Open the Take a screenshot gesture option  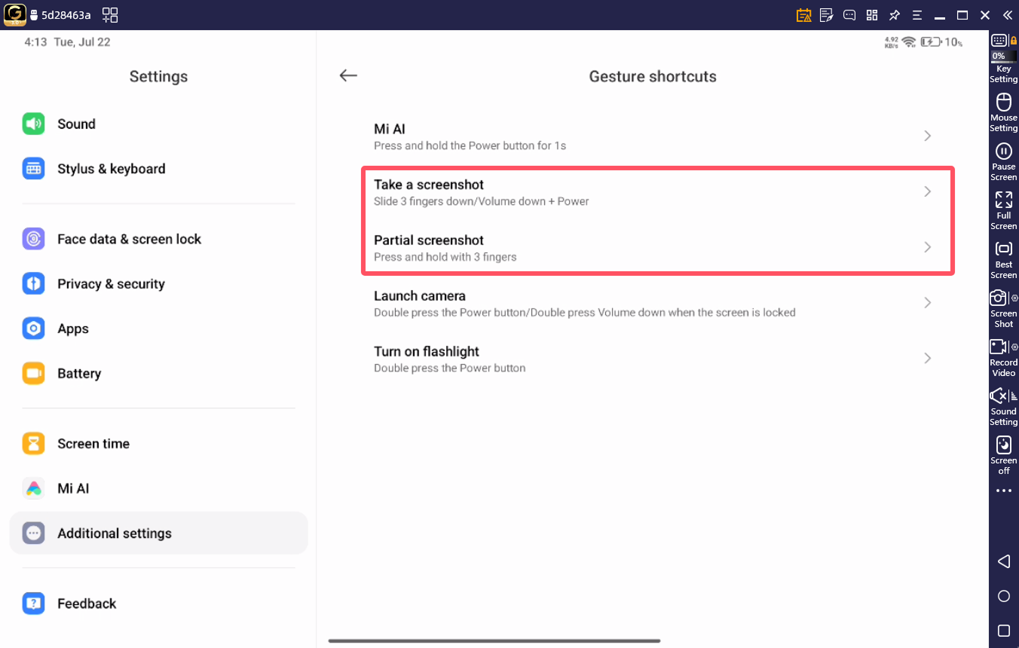coord(653,192)
